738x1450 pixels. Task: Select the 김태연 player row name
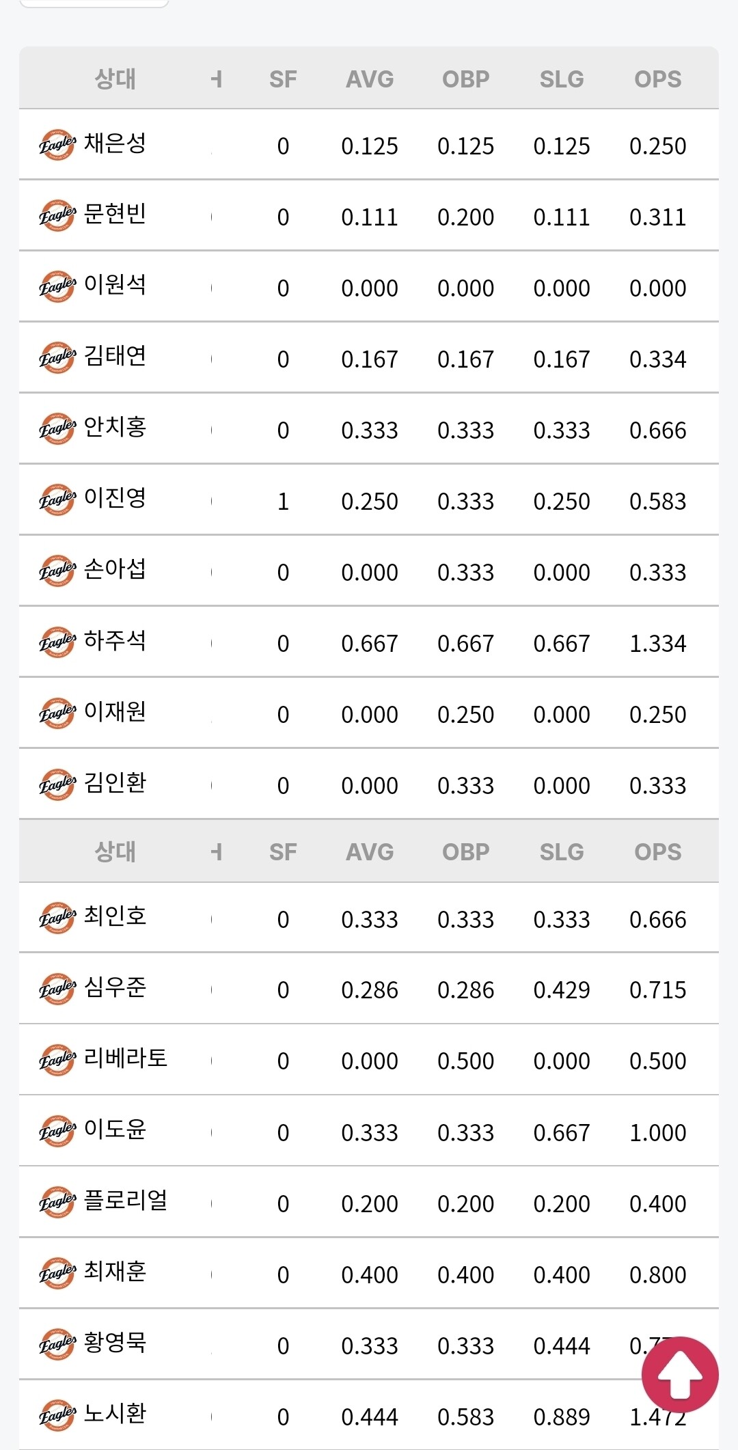[x=115, y=356]
